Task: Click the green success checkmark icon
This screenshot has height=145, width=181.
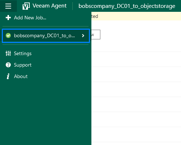Action: [8, 35]
